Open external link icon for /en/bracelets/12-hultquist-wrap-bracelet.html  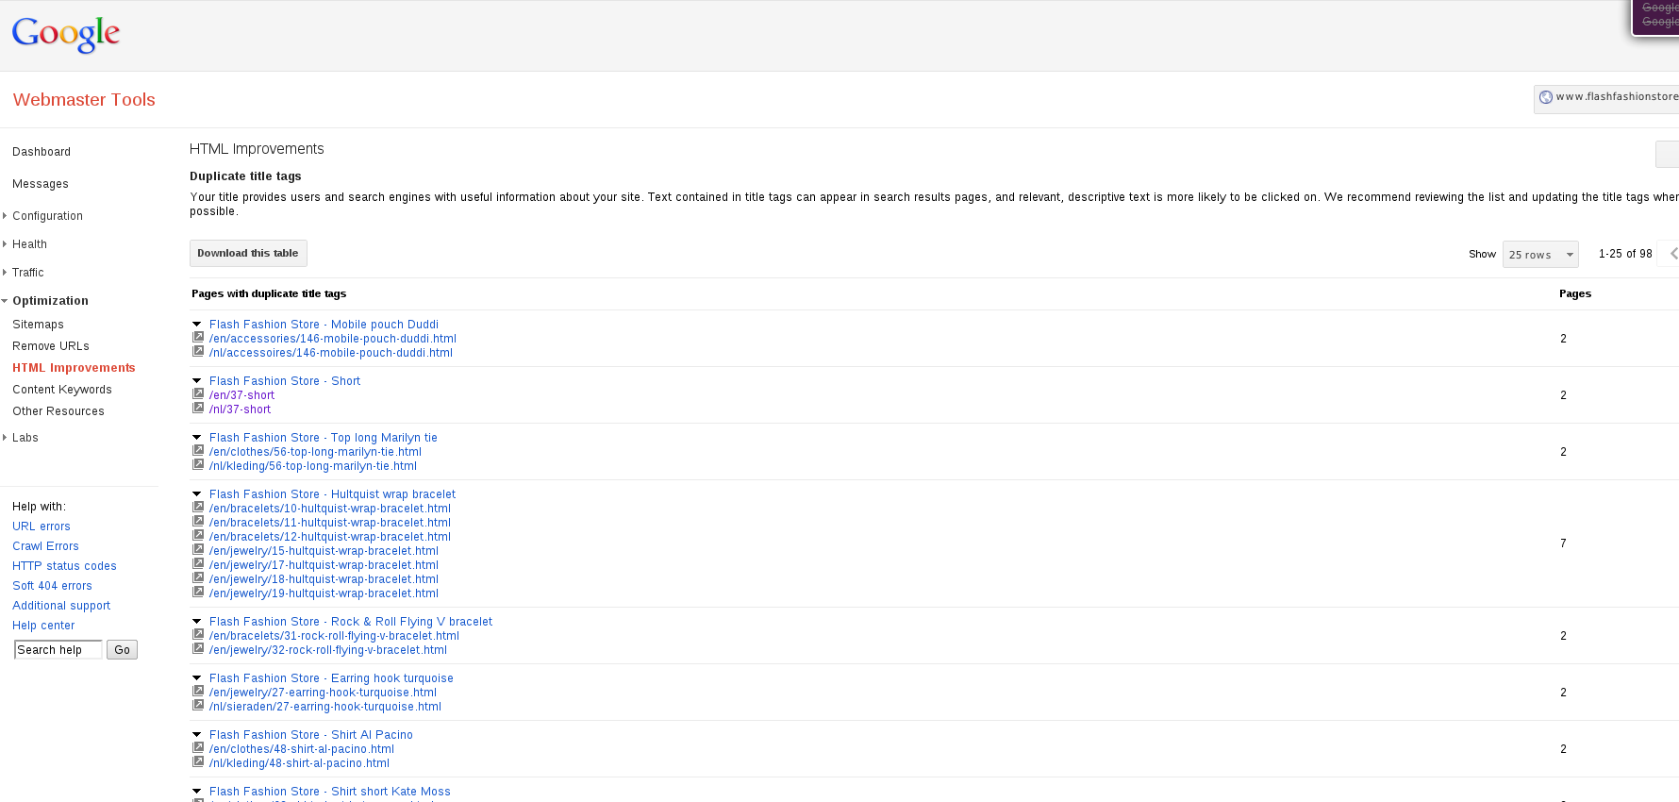[x=198, y=535]
